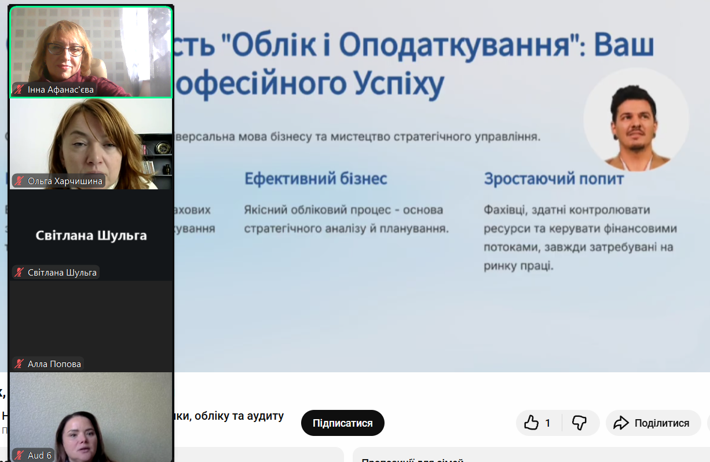Viewport: 710px width, 462px height.
Task: Select the Світлана Шульга participant tile
Action: coord(91,236)
